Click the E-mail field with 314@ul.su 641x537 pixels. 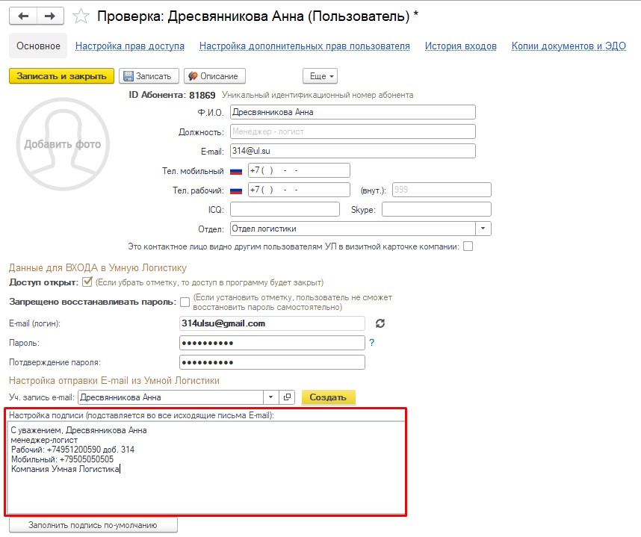(x=353, y=151)
